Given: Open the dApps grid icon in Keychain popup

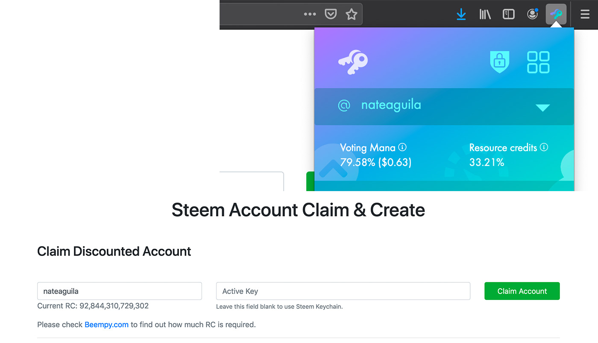Looking at the screenshot, I should tap(538, 61).
